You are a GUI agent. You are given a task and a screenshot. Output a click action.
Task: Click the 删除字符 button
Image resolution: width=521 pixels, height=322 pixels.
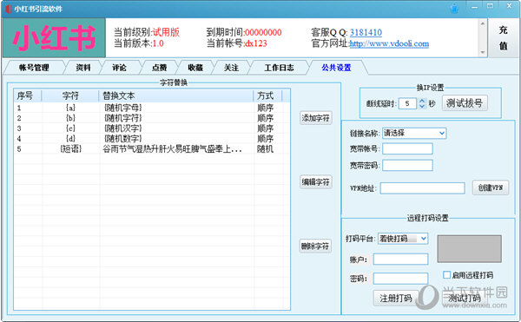(315, 246)
